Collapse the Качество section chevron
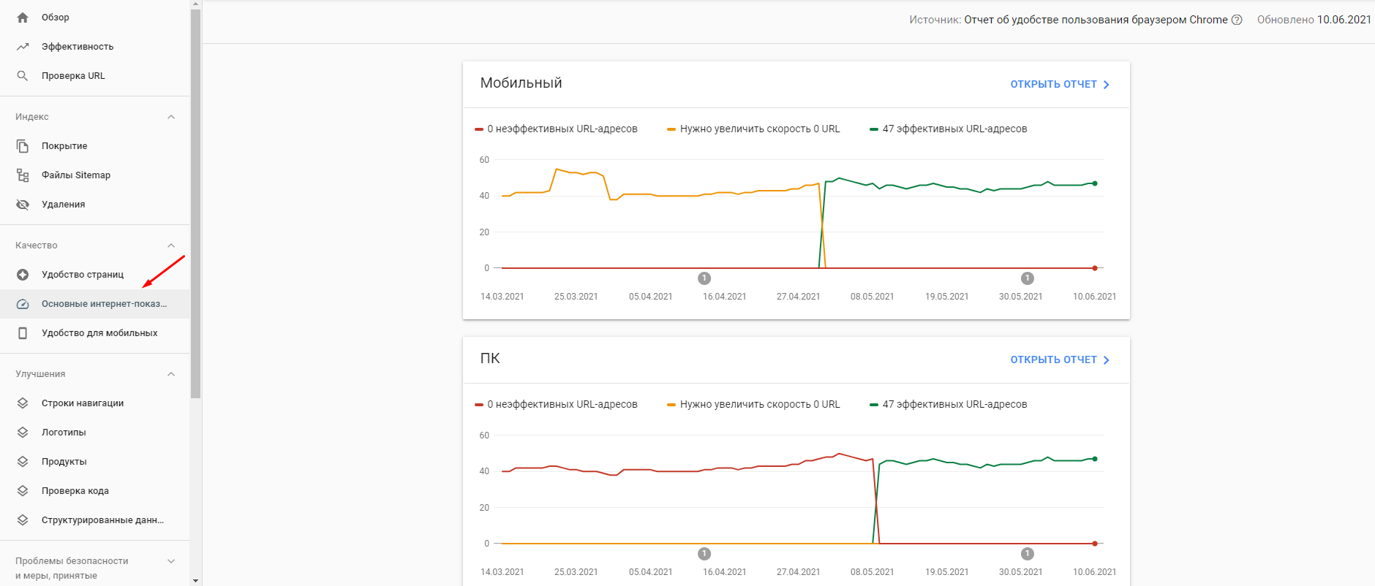Image resolution: width=1375 pixels, height=586 pixels. [x=171, y=246]
